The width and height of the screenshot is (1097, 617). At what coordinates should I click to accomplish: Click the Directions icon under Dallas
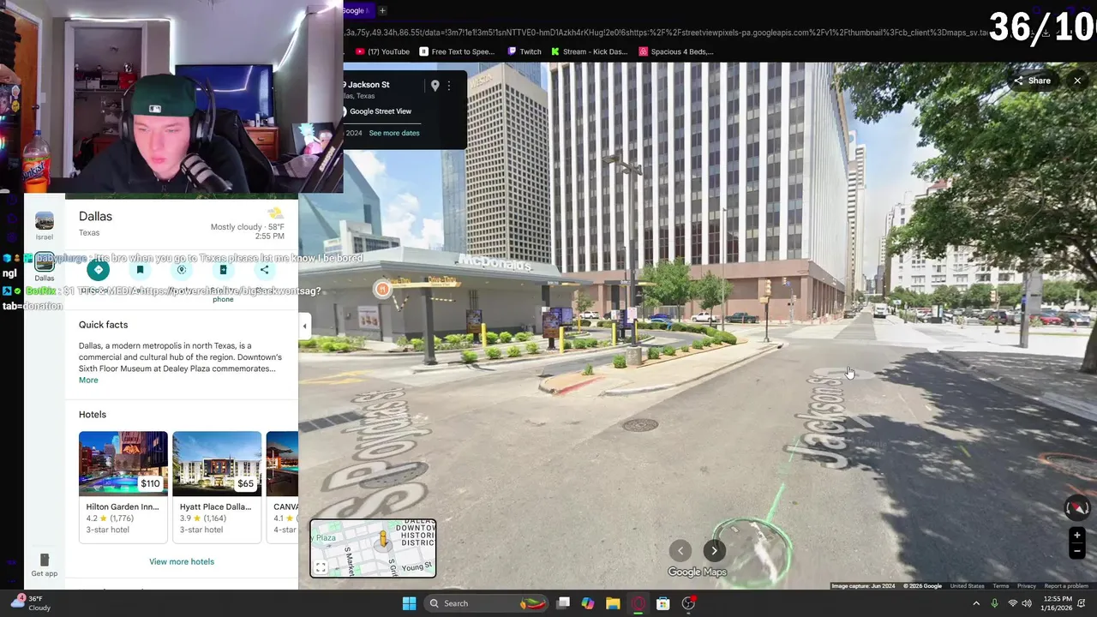pyautogui.click(x=98, y=270)
